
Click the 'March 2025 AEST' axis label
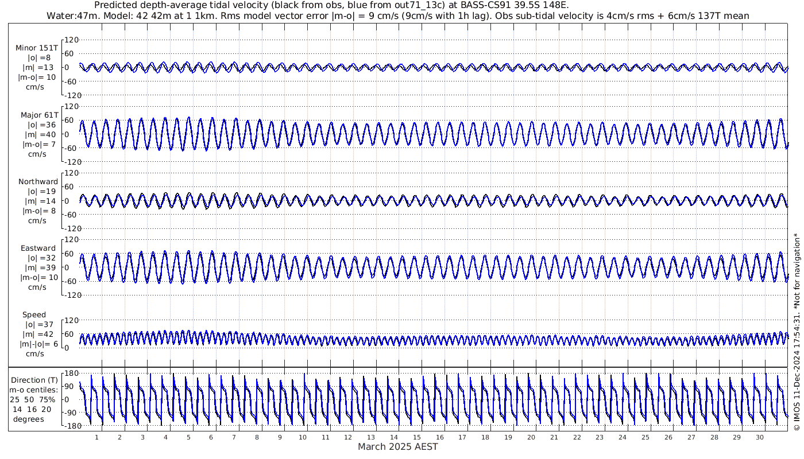[398, 446]
